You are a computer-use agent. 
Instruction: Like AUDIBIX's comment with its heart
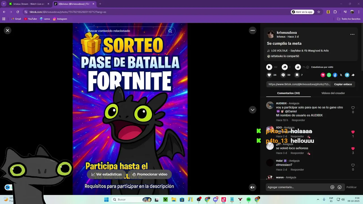click(353, 108)
